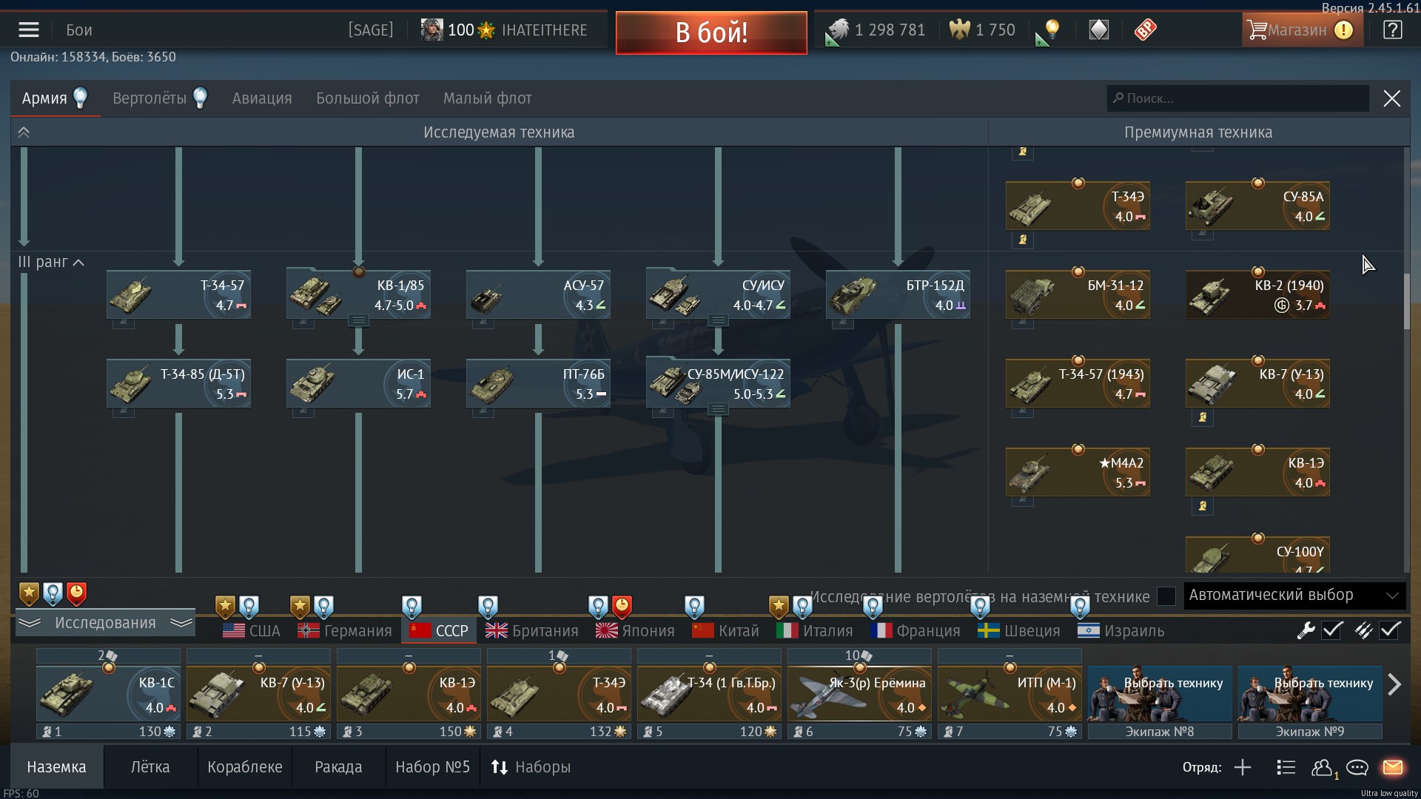
Task: Click the premium vehicles vertical scrollbar
Action: click(1406, 302)
